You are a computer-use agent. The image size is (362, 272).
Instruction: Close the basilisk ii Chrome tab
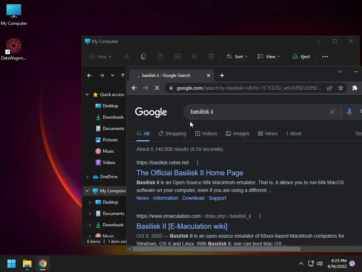click(x=209, y=75)
